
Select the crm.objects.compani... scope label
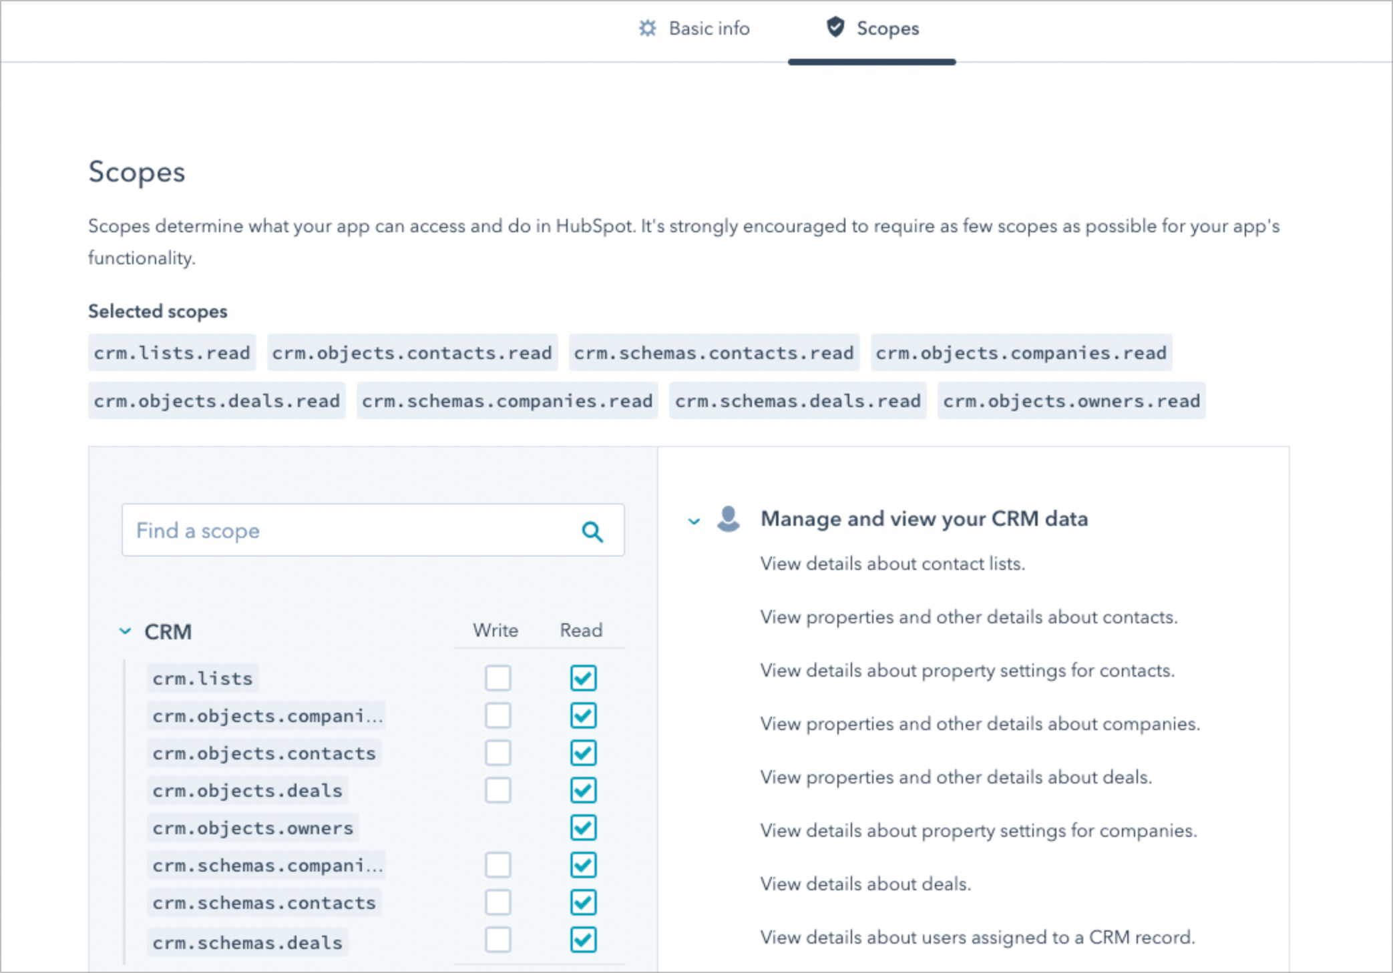coord(267,715)
